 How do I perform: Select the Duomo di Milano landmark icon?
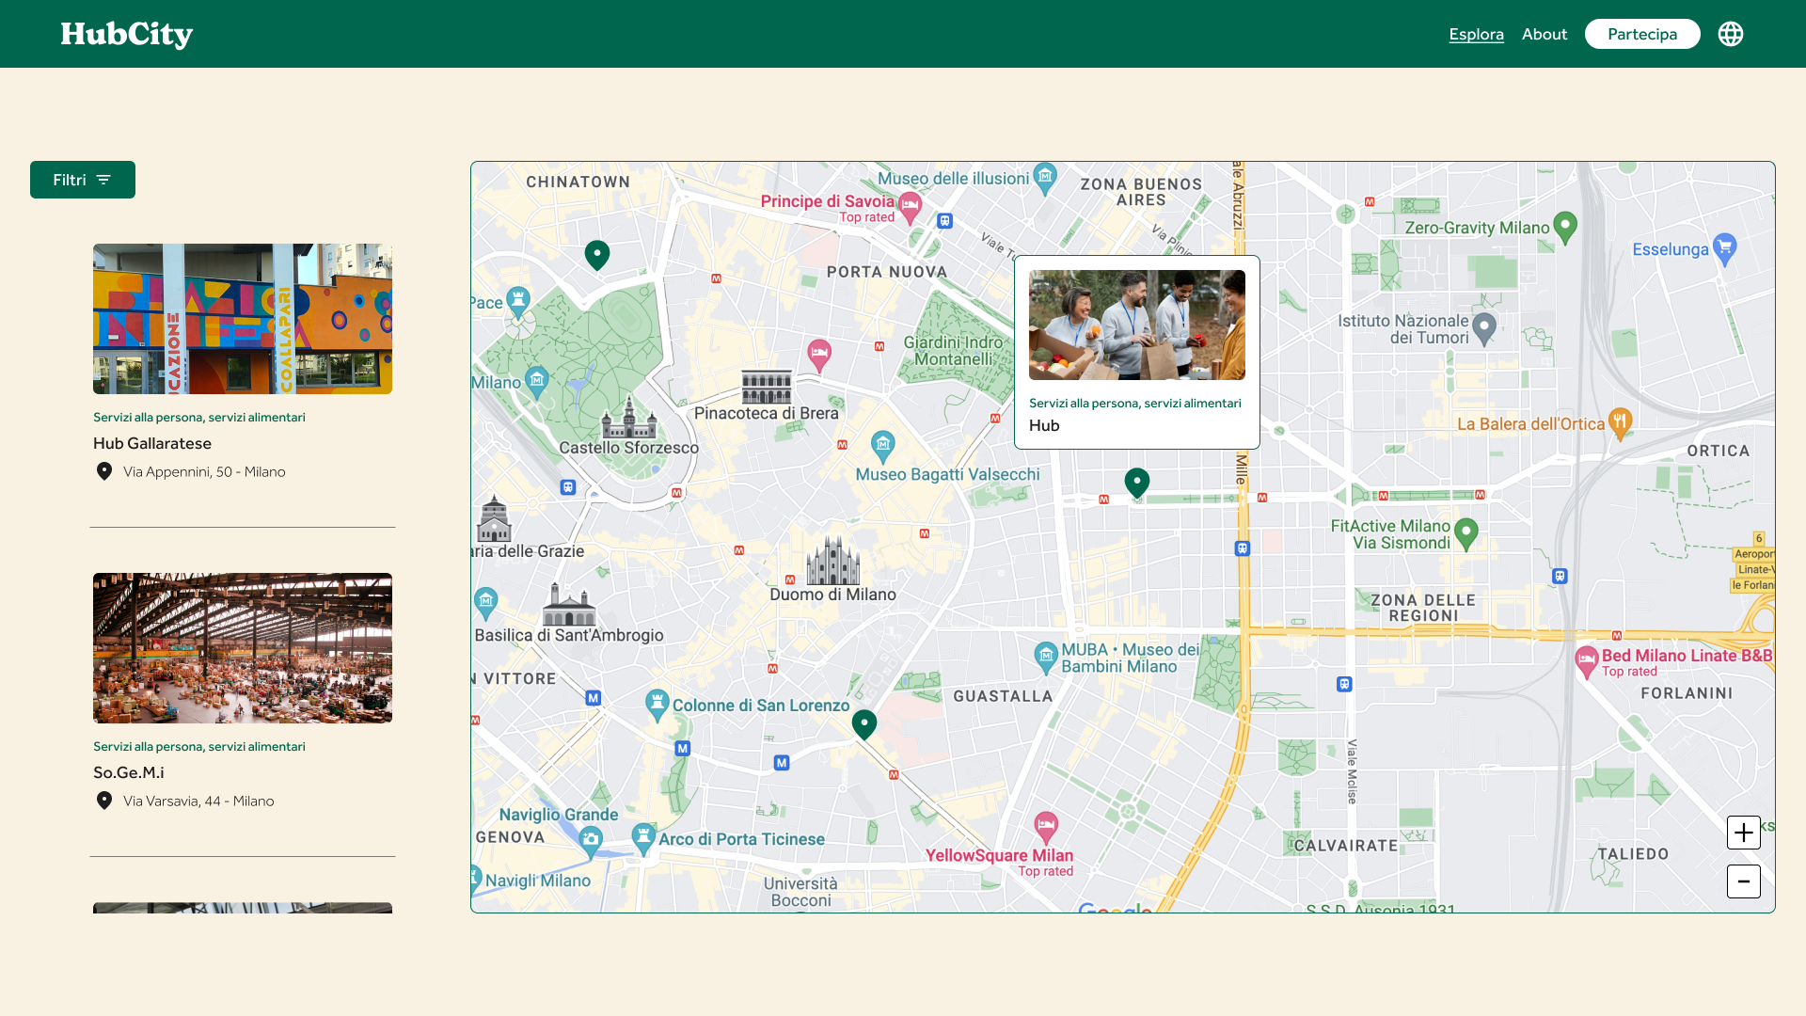tap(833, 561)
